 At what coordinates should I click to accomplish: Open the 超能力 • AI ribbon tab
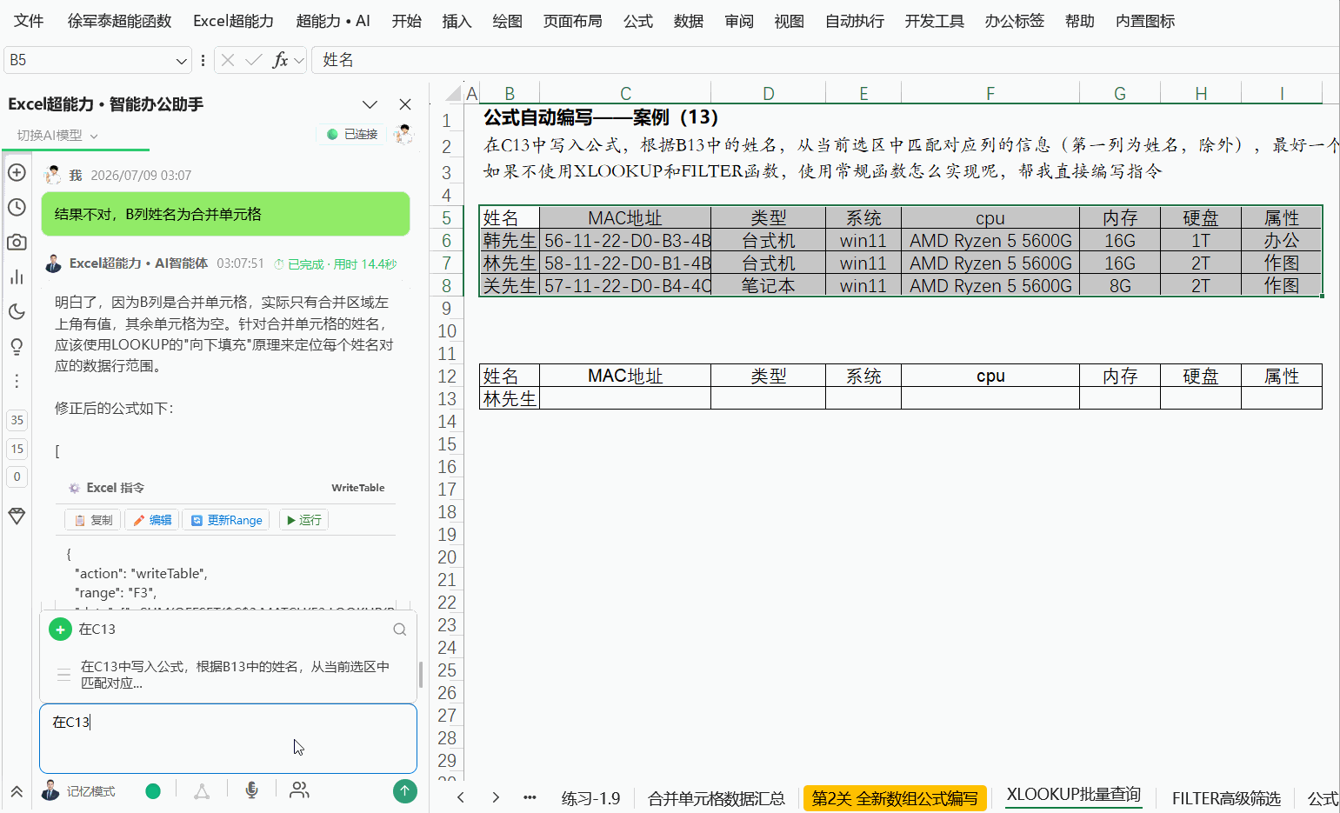click(333, 21)
